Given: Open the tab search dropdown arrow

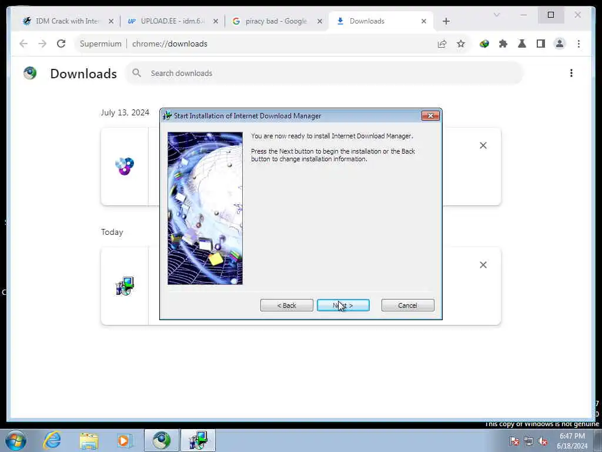Looking at the screenshot, I should 496,15.
